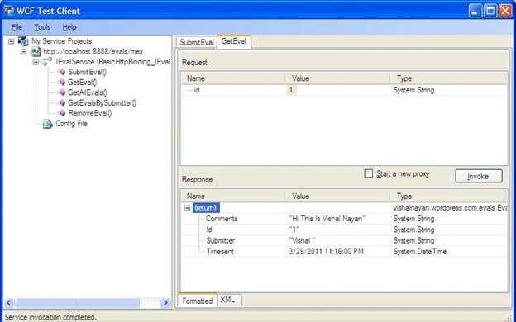Image resolution: width=516 pixels, height=322 pixels.
Task: Click the GetEvalsBySubmitter() operation icon
Action: 62,103
